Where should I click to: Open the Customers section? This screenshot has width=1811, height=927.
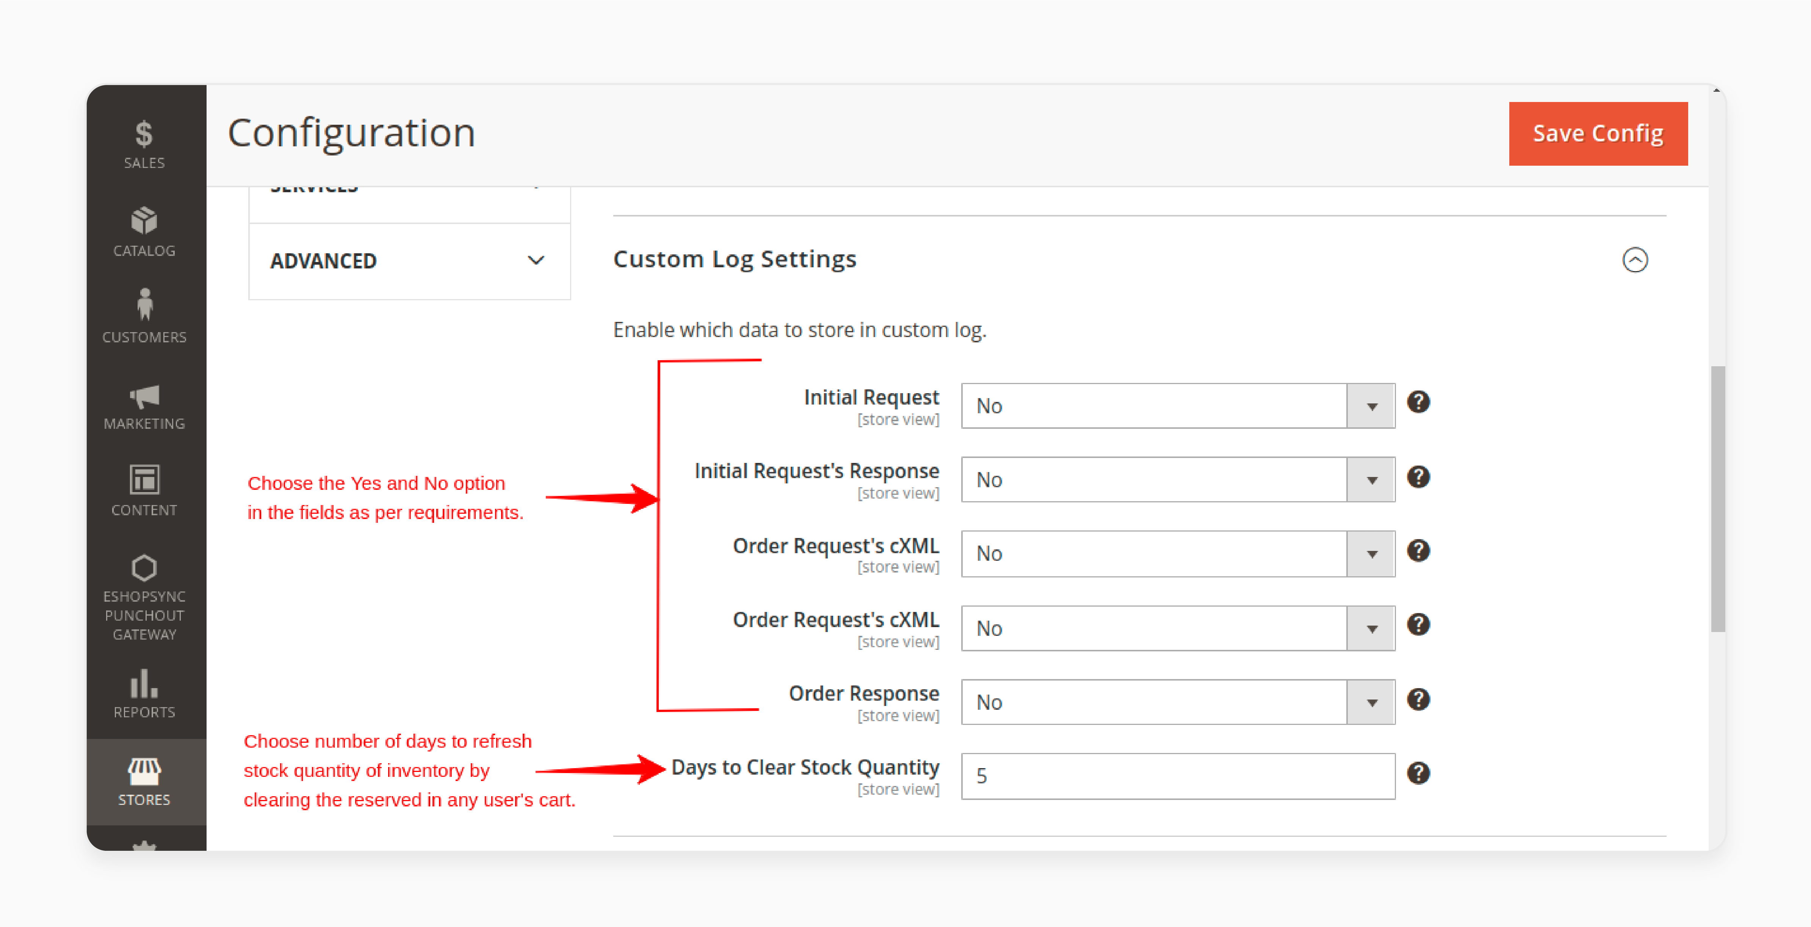pyautogui.click(x=144, y=317)
